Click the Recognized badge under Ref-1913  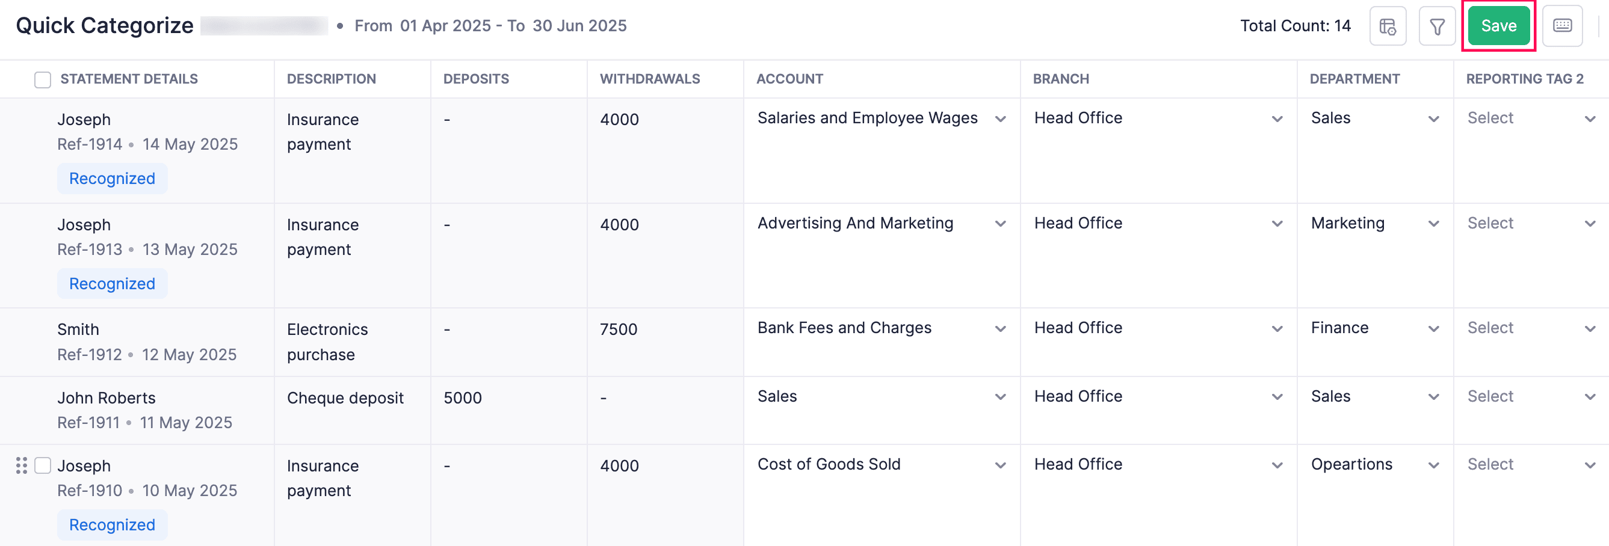(x=113, y=284)
